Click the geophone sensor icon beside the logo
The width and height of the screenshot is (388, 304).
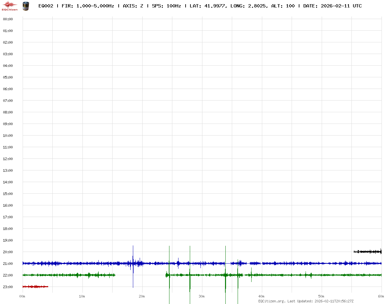point(26,6)
